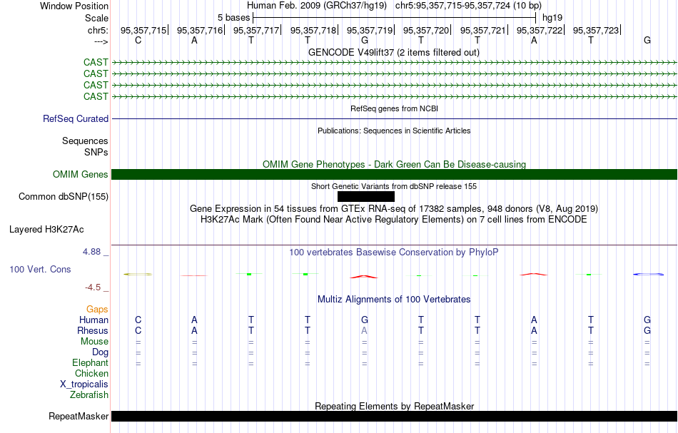Select the Common dbSNP(155) track label
The width and height of the screenshot is (678, 433).
point(63,196)
